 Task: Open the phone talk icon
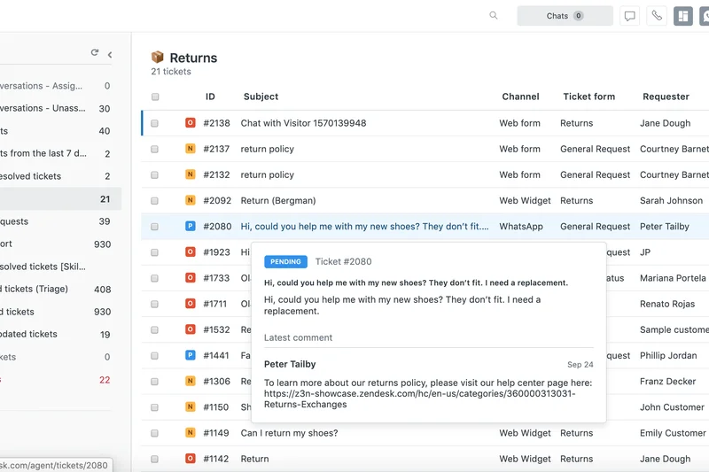pyautogui.click(x=656, y=16)
